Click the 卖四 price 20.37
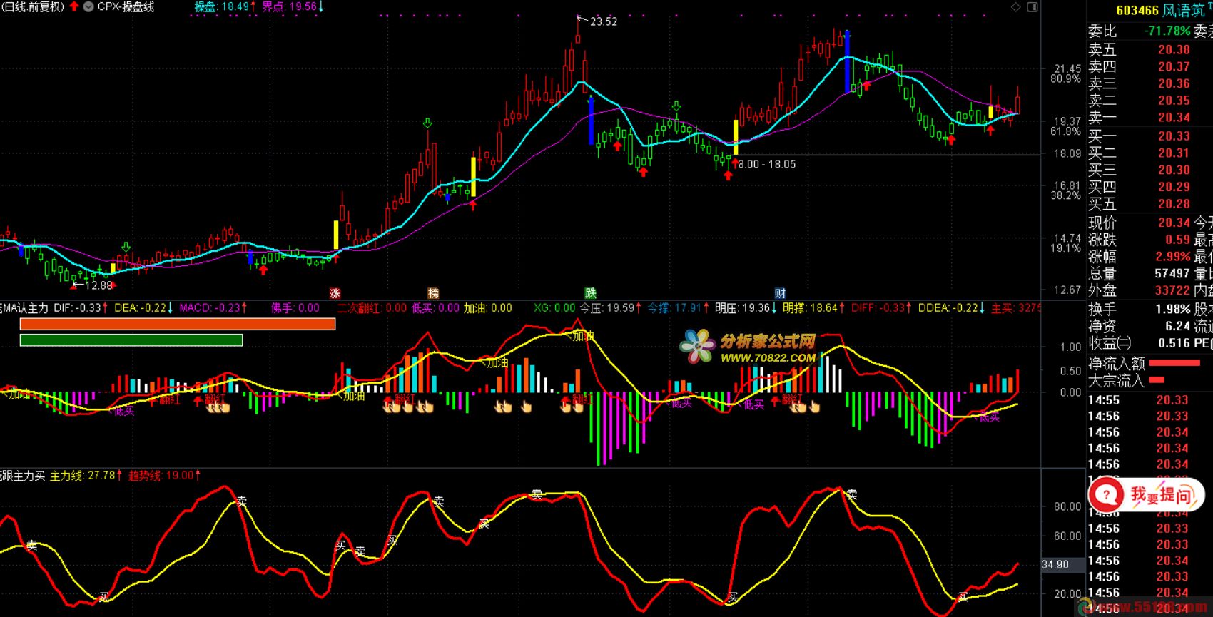The height and width of the screenshot is (617, 1213). 1174,66
